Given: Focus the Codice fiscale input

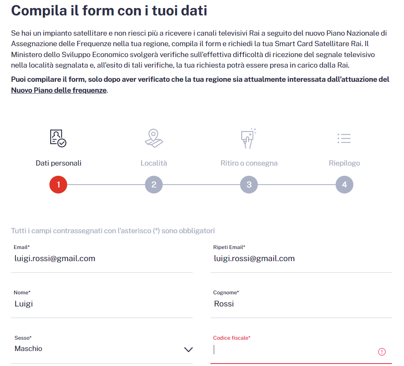Looking at the screenshot, I should (293, 350).
